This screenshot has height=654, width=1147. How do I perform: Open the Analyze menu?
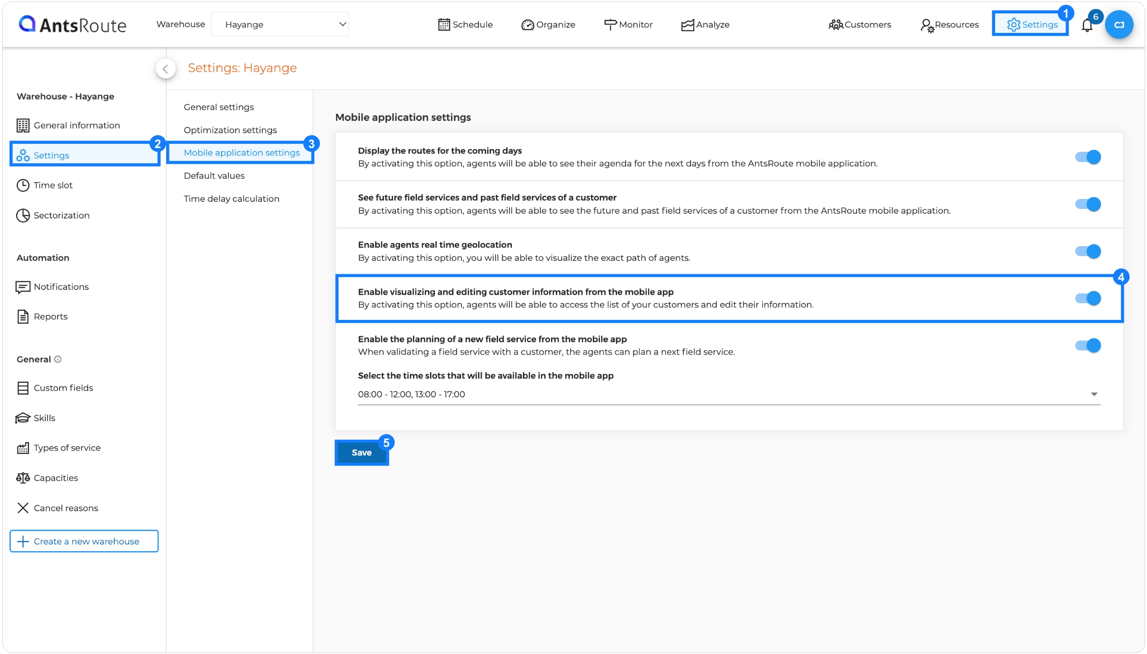tap(705, 25)
